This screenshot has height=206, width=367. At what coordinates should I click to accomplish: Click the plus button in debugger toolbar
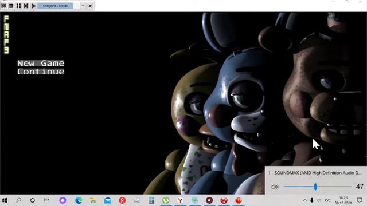83,6
